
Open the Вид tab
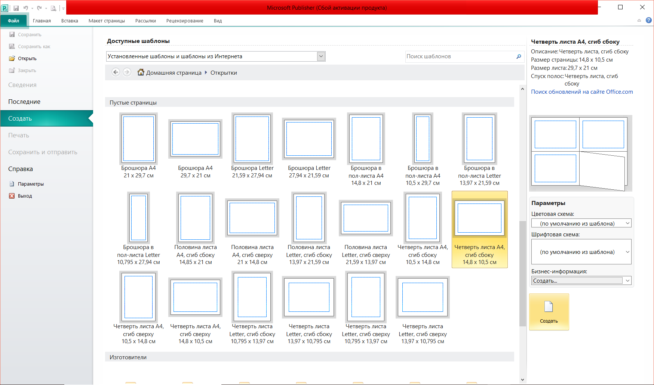(x=218, y=21)
